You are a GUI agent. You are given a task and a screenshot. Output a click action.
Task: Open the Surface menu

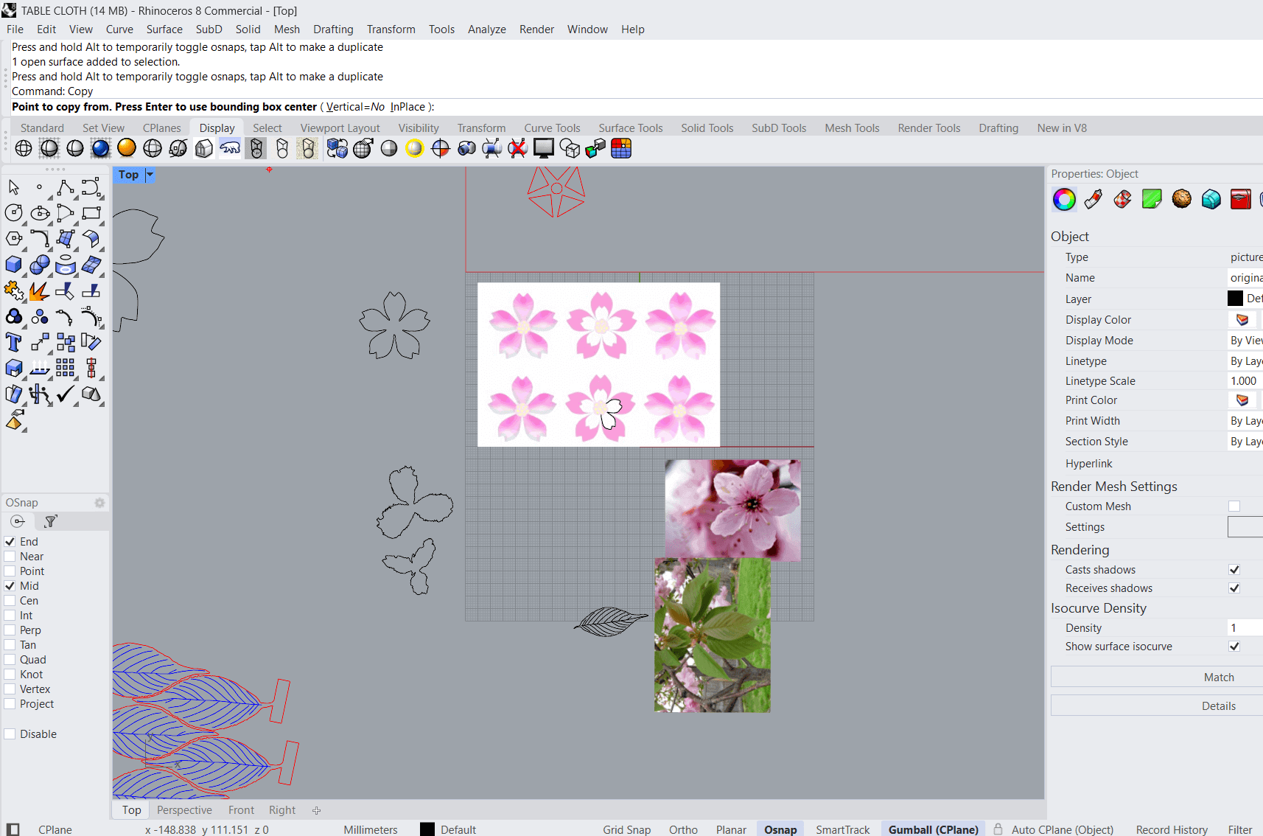tap(164, 29)
